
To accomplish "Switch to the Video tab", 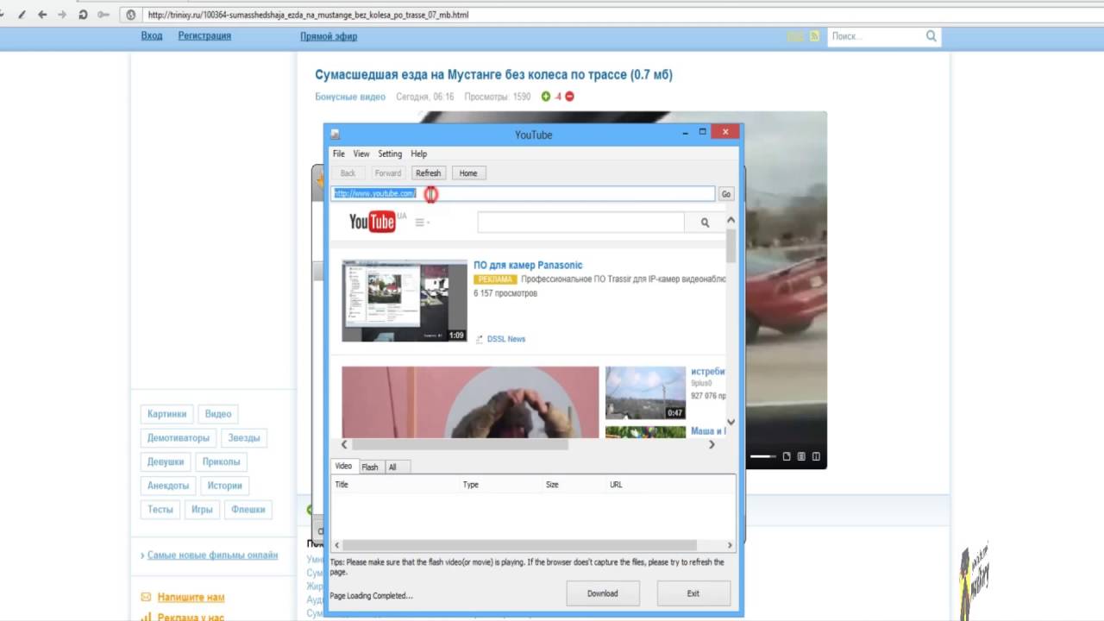I will [343, 467].
